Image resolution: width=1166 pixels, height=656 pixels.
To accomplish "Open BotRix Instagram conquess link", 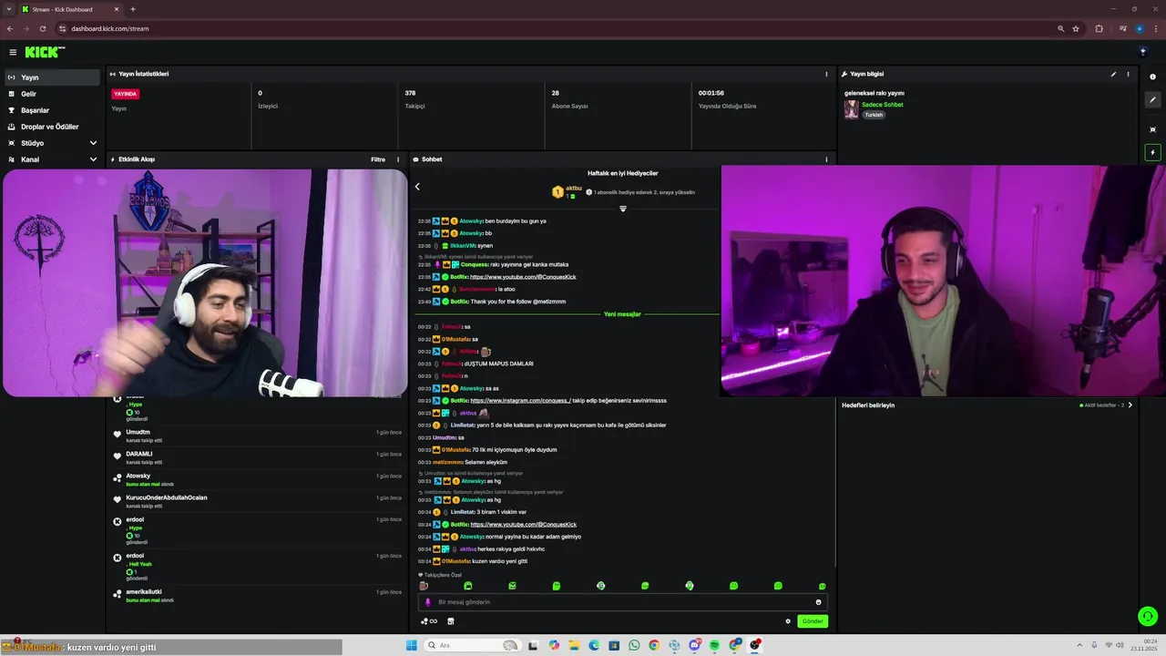I will click(x=521, y=401).
